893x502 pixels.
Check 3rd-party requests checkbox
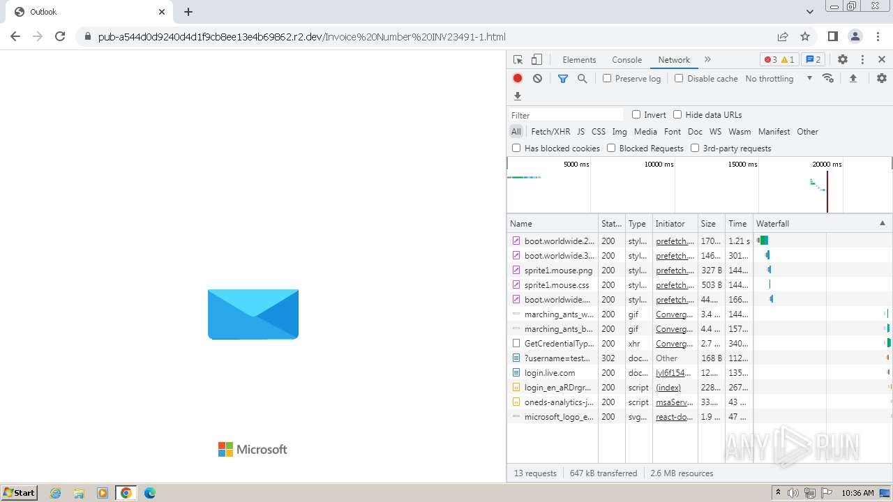695,148
